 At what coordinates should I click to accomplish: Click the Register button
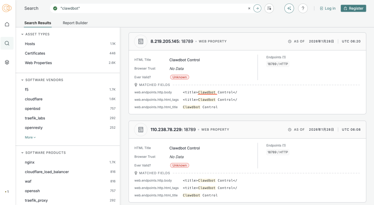click(353, 8)
